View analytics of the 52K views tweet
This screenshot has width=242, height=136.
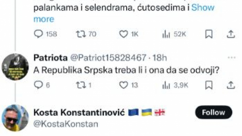[x=166, y=34]
